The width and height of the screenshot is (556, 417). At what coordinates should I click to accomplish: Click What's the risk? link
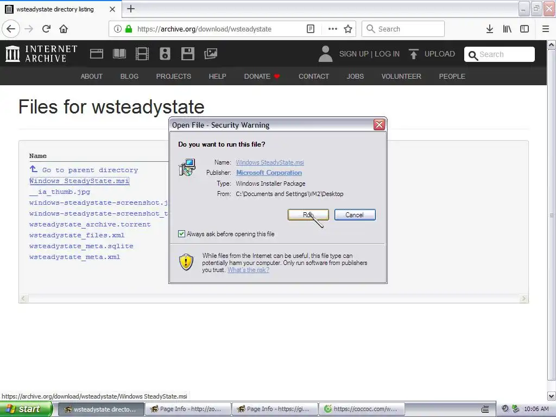[248, 270]
